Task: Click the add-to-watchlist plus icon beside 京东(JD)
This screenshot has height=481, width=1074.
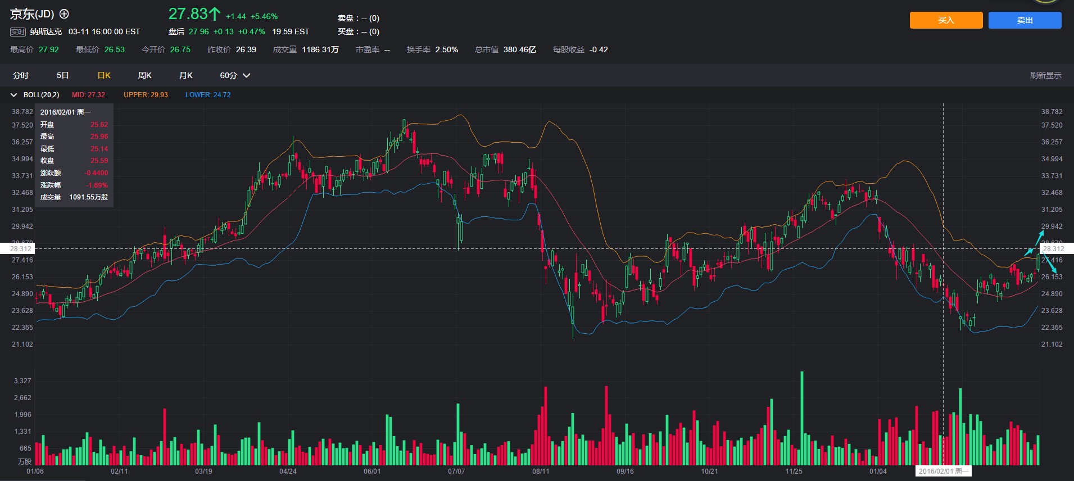Action: tap(64, 14)
